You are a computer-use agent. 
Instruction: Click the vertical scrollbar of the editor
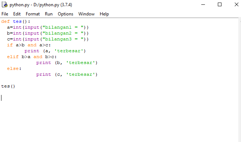click(x=240, y=80)
